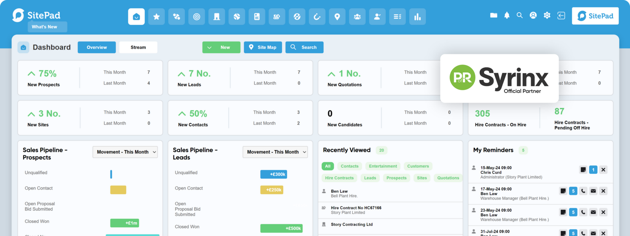
Task: Click the crossed-circle link icon in toolbar
Action: pos(297,17)
